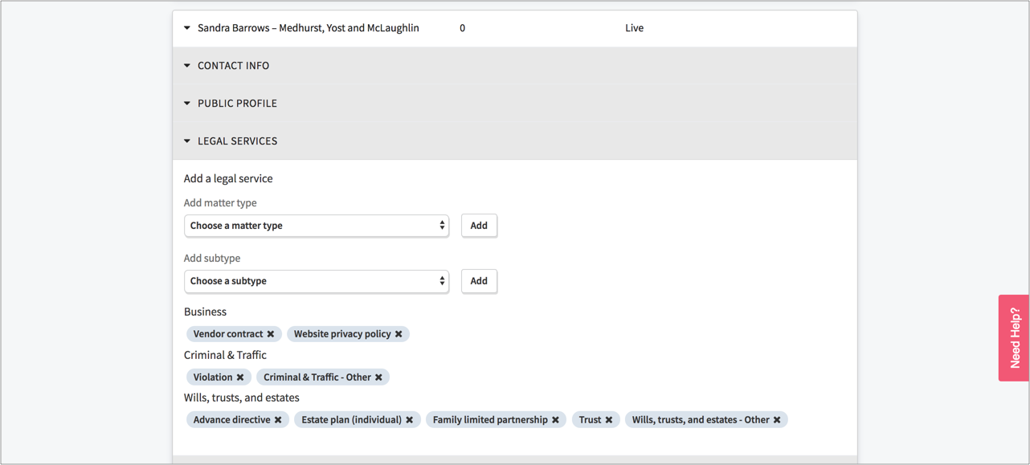Click Add button next to matter type
Viewport: 1030px width, 465px height.
coord(479,226)
